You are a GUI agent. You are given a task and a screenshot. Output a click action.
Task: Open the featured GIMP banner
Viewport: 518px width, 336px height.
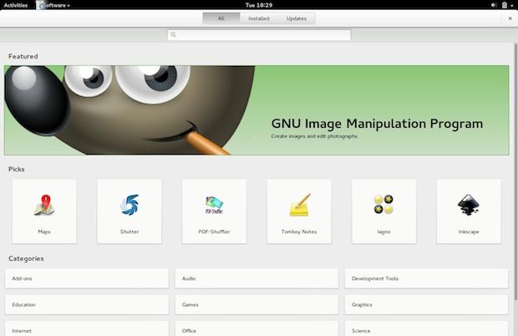pos(256,110)
